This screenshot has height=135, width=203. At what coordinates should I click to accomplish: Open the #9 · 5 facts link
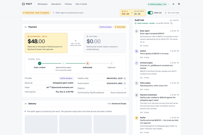144,46
